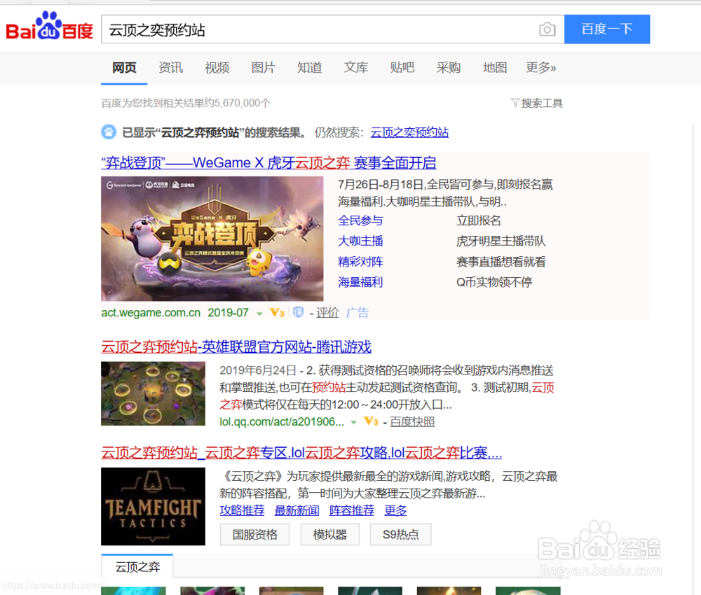Open the 攻略推荐 link

click(242, 510)
